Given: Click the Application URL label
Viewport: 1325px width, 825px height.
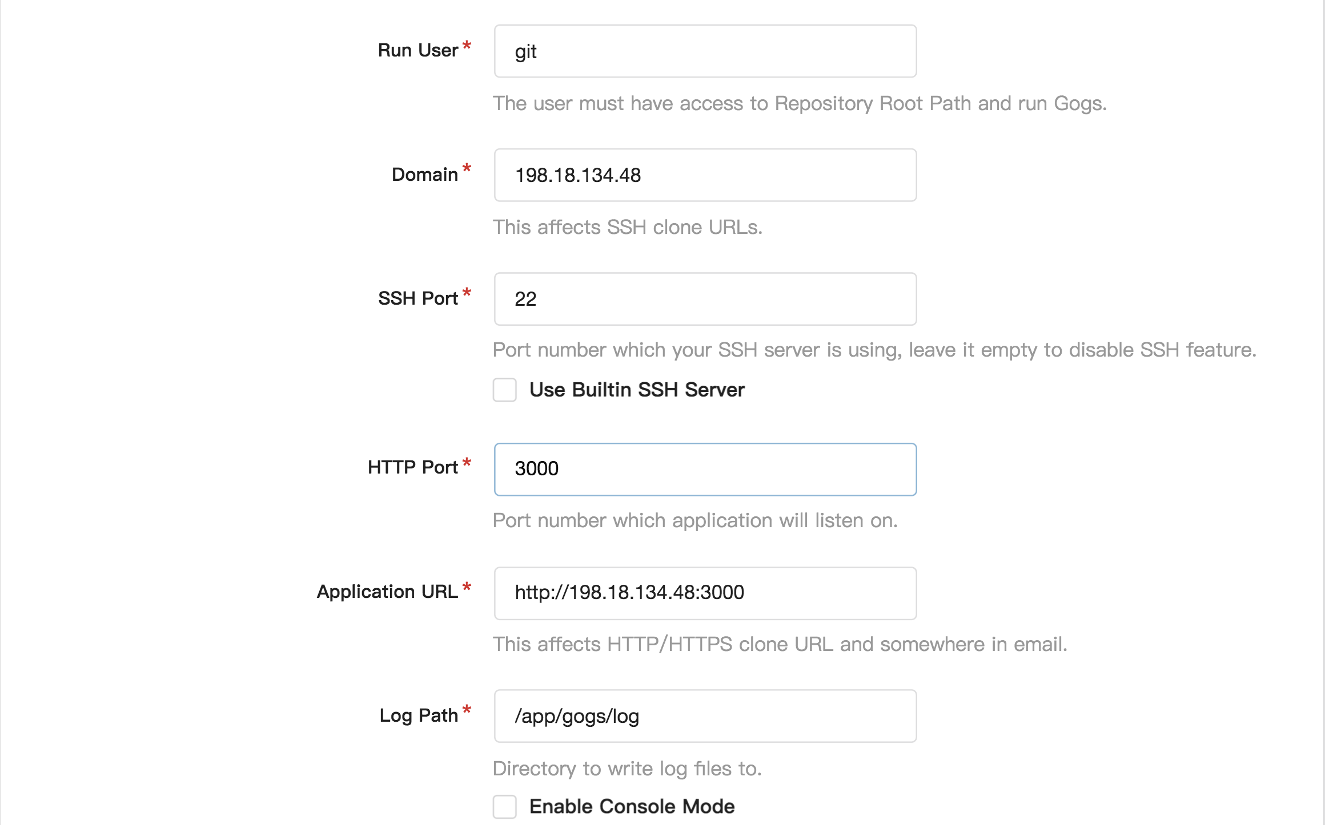Looking at the screenshot, I should pos(389,592).
